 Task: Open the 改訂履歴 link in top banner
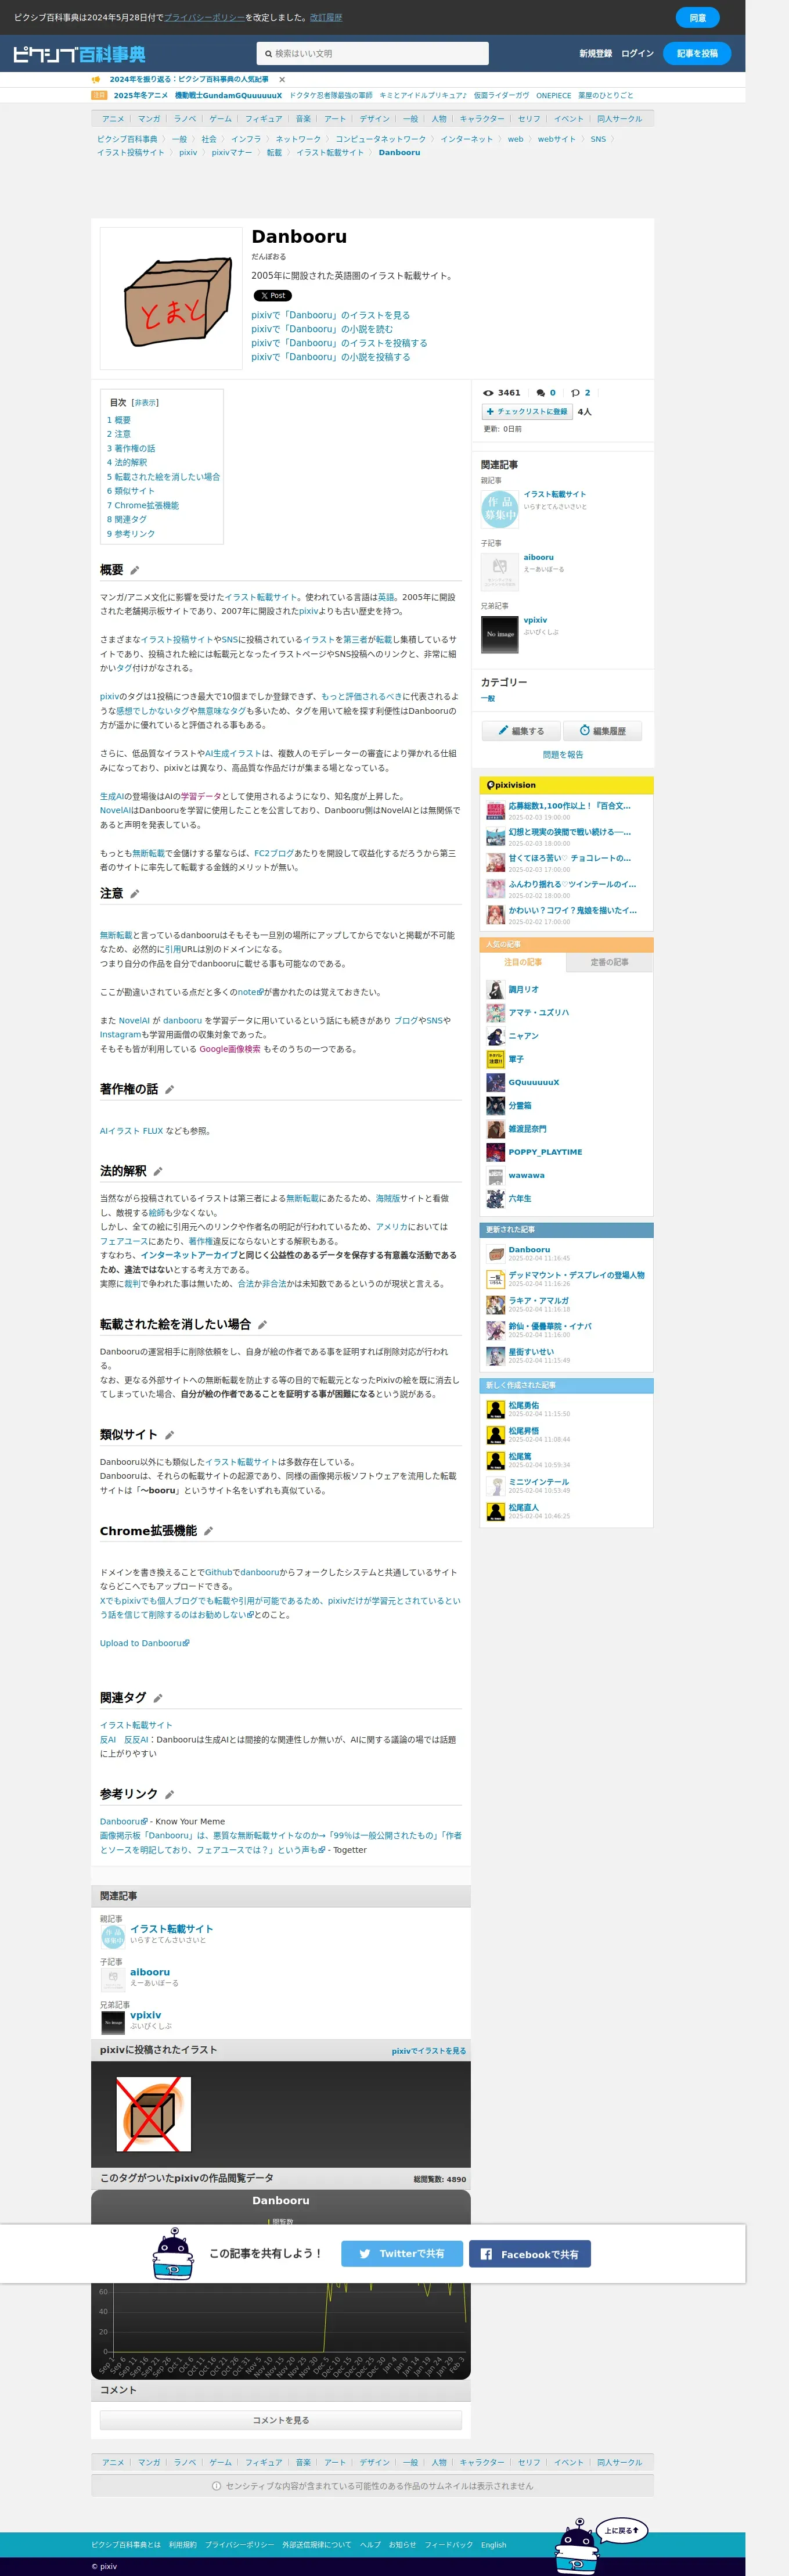[325, 18]
